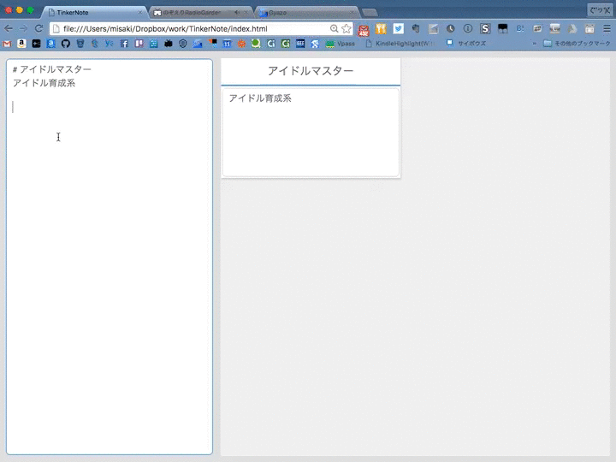Open the Gmail checker extension icon
Image resolution: width=616 pixels, height=462 pixels.
point(364,30)
